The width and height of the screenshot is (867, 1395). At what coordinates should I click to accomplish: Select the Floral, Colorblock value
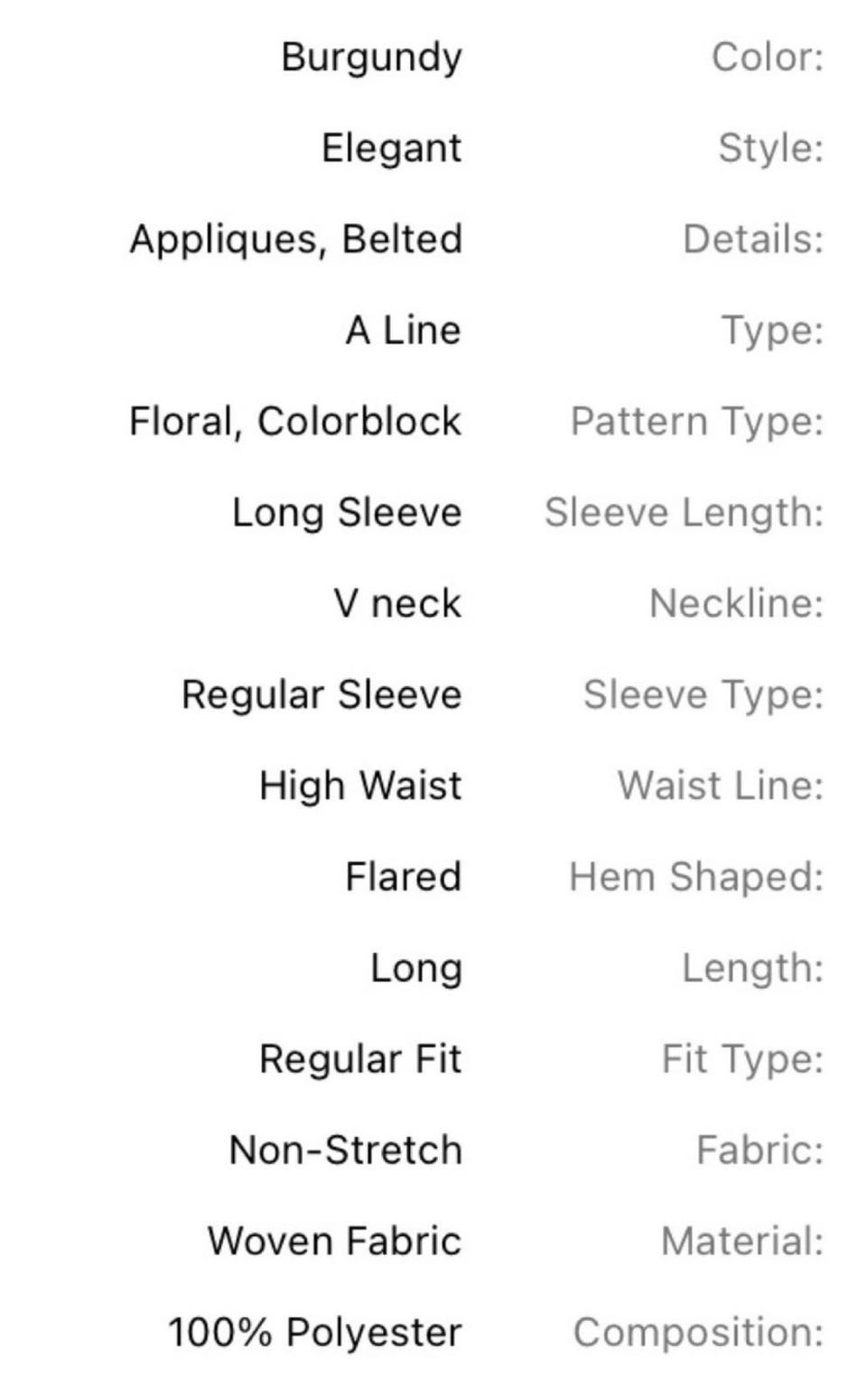pyautogui.click(x=295, y=422)
